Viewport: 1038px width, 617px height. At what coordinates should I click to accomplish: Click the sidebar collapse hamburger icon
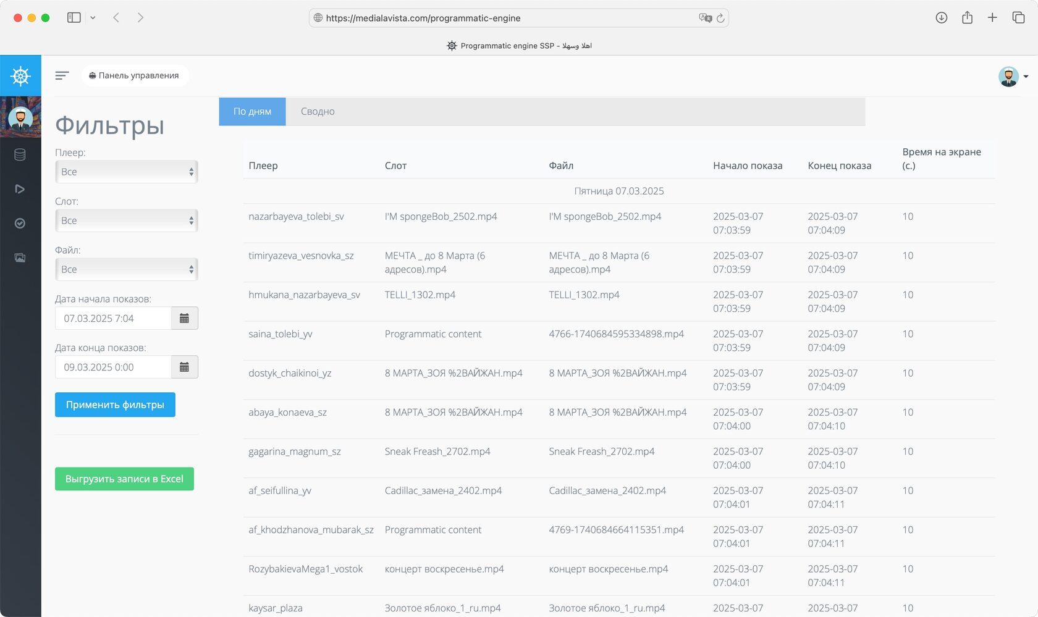pos(62,75)
